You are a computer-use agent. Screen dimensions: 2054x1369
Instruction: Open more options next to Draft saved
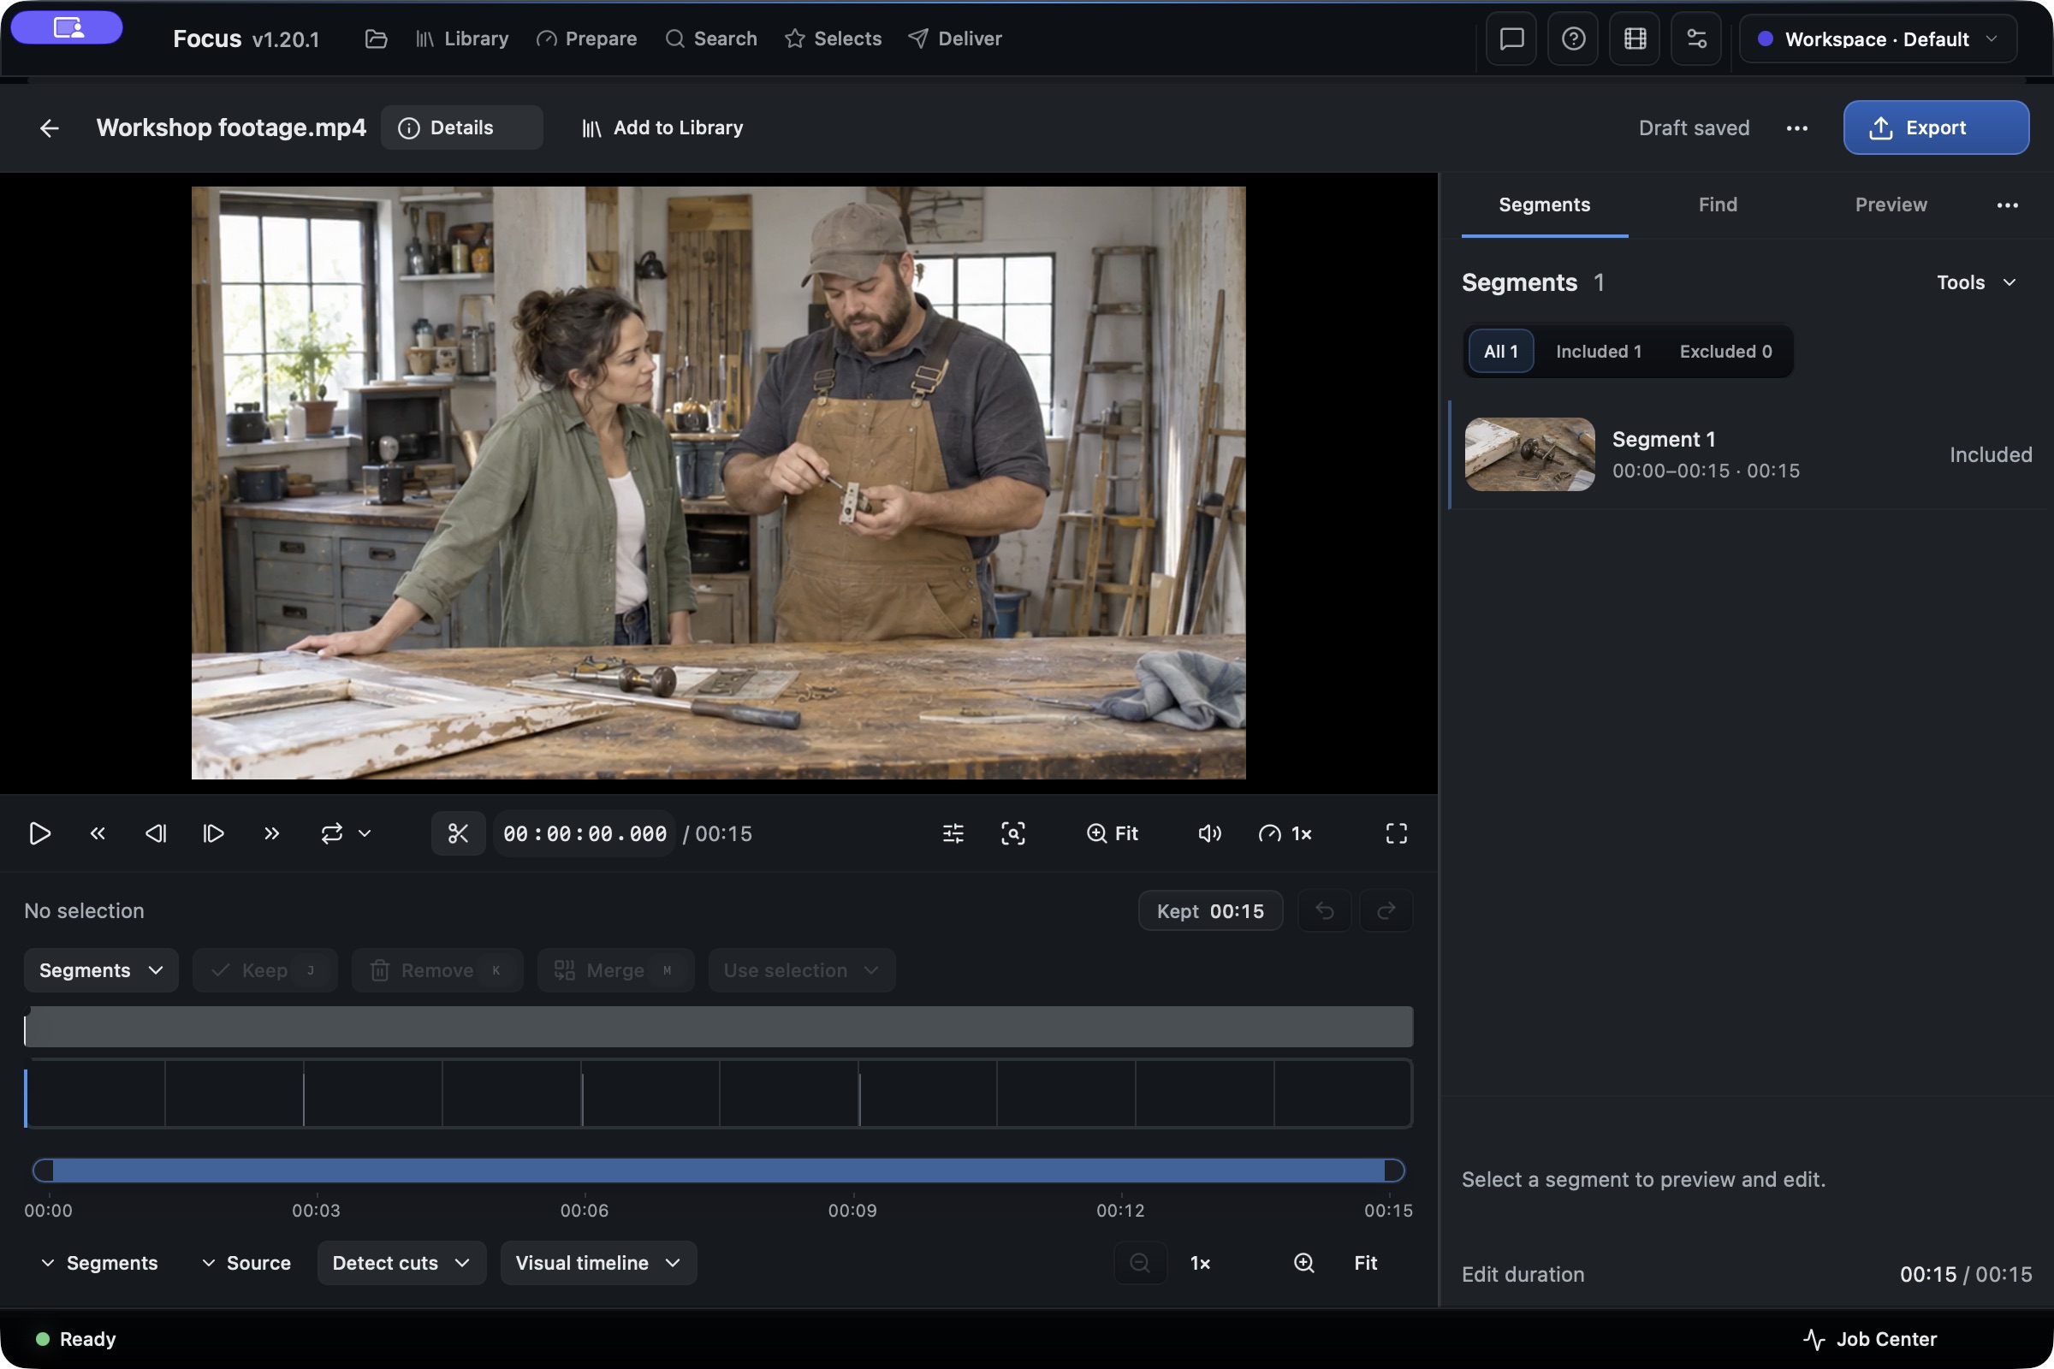[x=1796, y=127]
